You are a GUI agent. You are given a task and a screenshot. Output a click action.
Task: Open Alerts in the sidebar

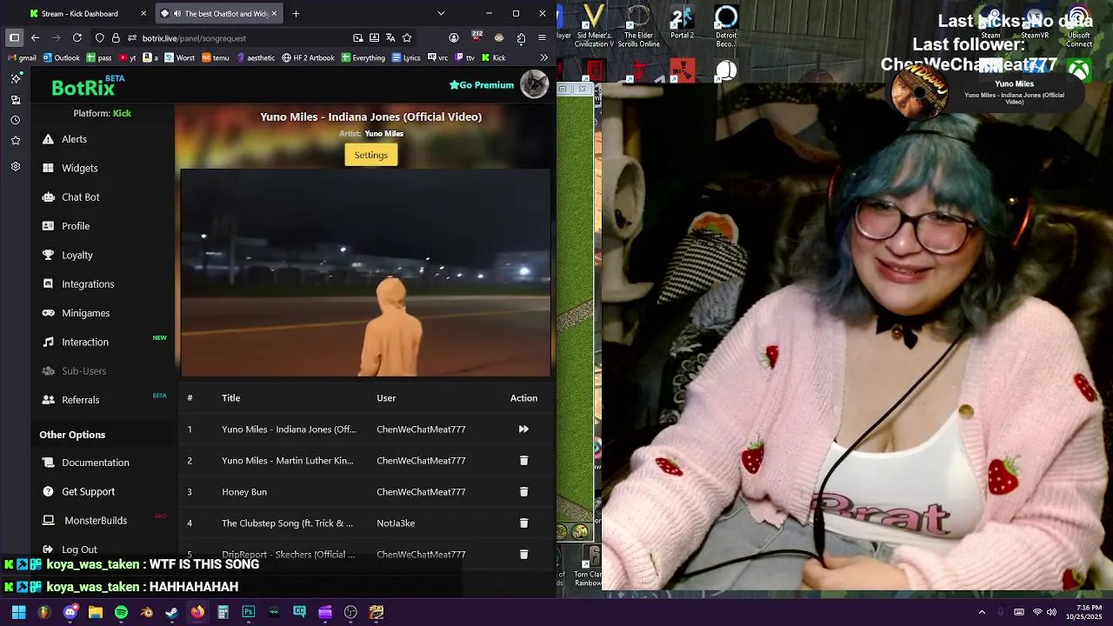click(74, 139)
